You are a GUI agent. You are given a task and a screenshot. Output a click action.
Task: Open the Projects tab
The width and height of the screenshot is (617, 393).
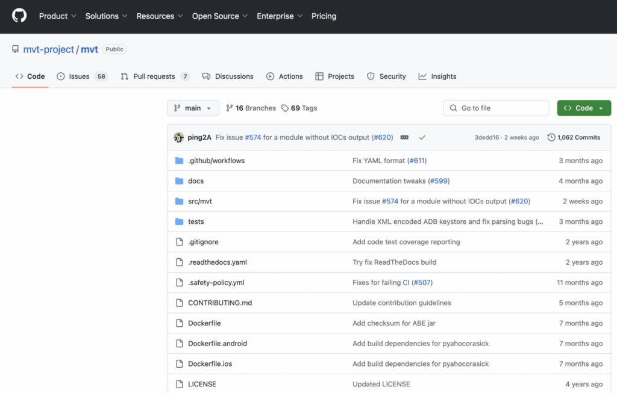pyautogui.click(x=335, y=76)
